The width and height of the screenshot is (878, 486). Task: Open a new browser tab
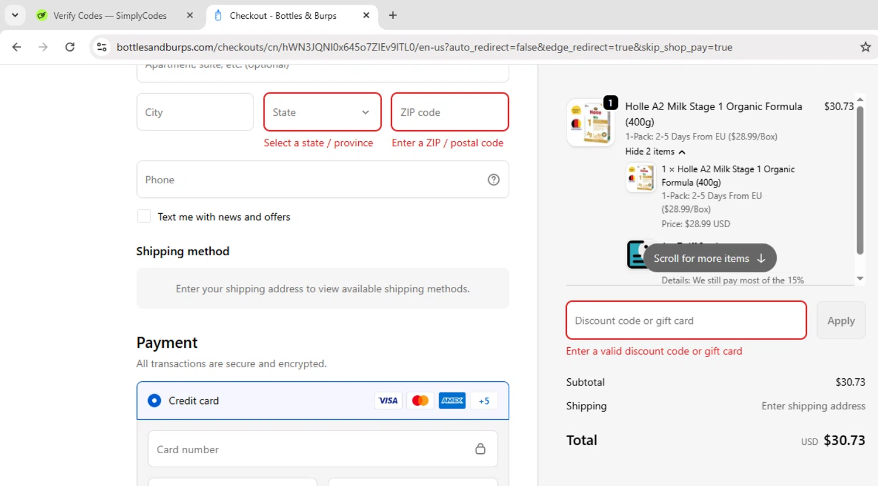393,15
